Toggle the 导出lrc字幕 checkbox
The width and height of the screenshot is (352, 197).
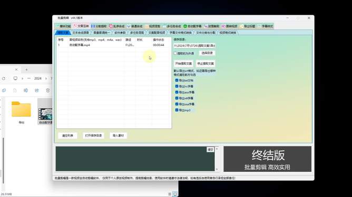tap(177, 86)
